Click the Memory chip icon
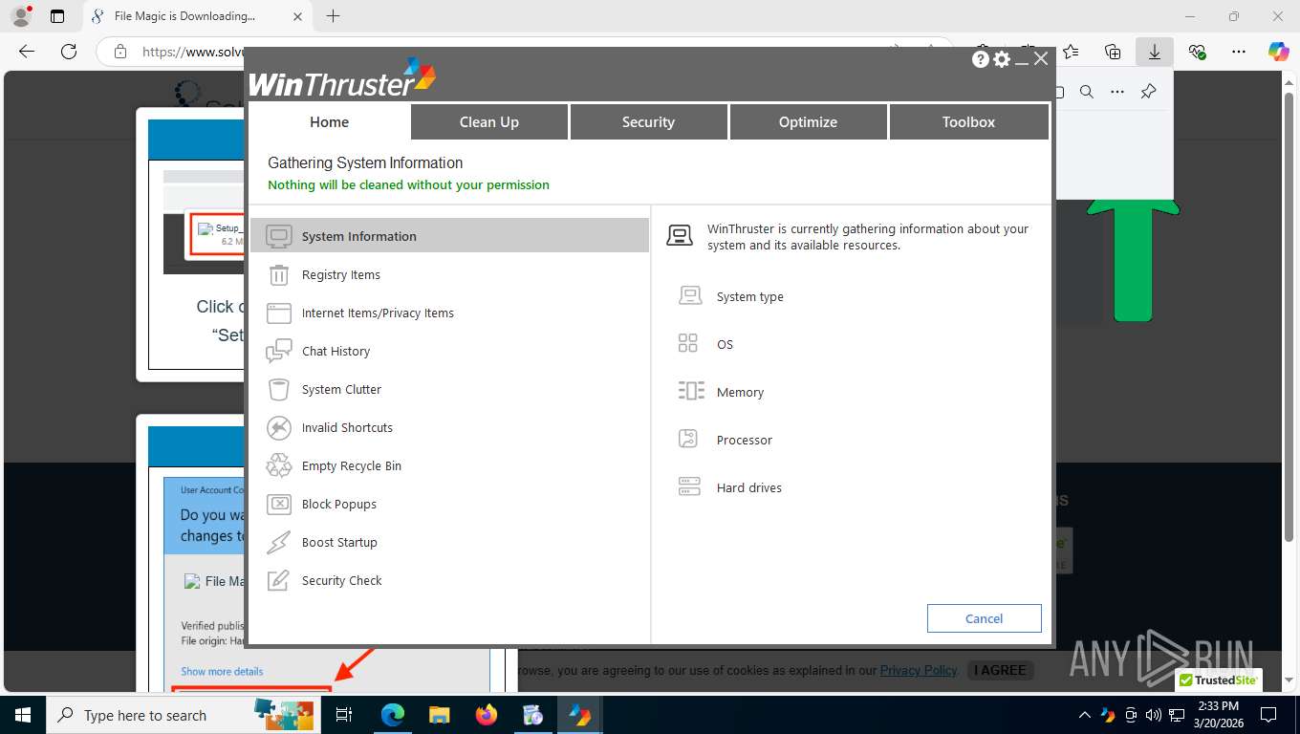 [690, 392]
